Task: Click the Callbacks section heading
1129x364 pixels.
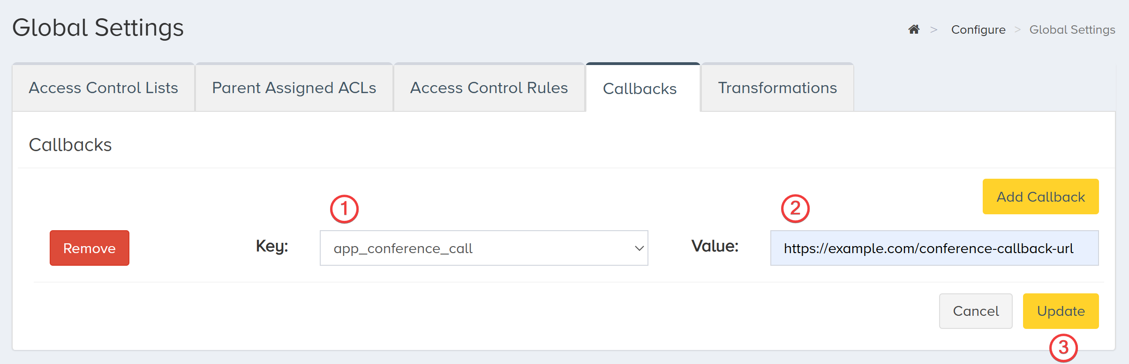Action: (70, 145)
